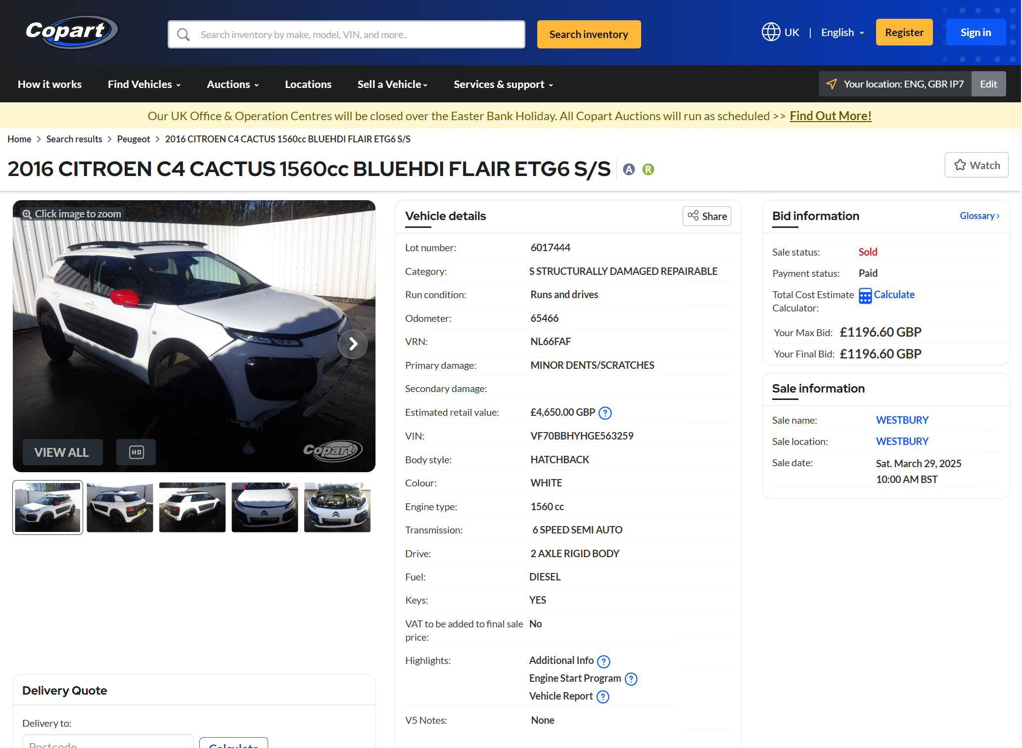
Task: Click the green R badge icon
Action: point(648,170)
